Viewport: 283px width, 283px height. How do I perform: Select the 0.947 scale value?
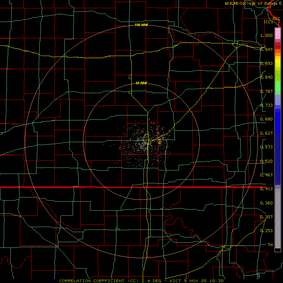(266, 49)
